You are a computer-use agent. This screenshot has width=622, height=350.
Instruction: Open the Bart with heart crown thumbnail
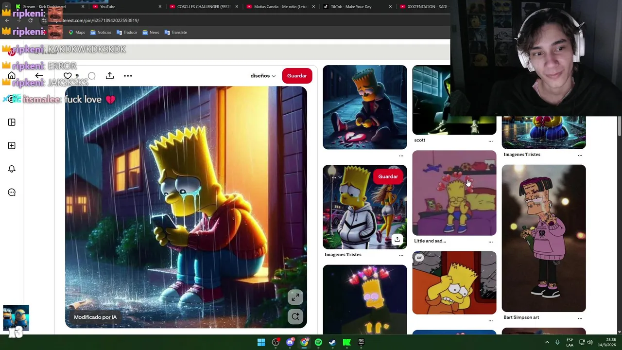click(x=365, y=299)
